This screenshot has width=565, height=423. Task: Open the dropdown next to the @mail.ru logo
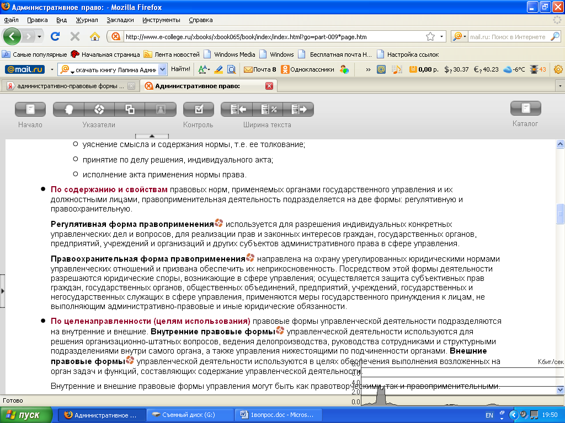coord(52,69)
